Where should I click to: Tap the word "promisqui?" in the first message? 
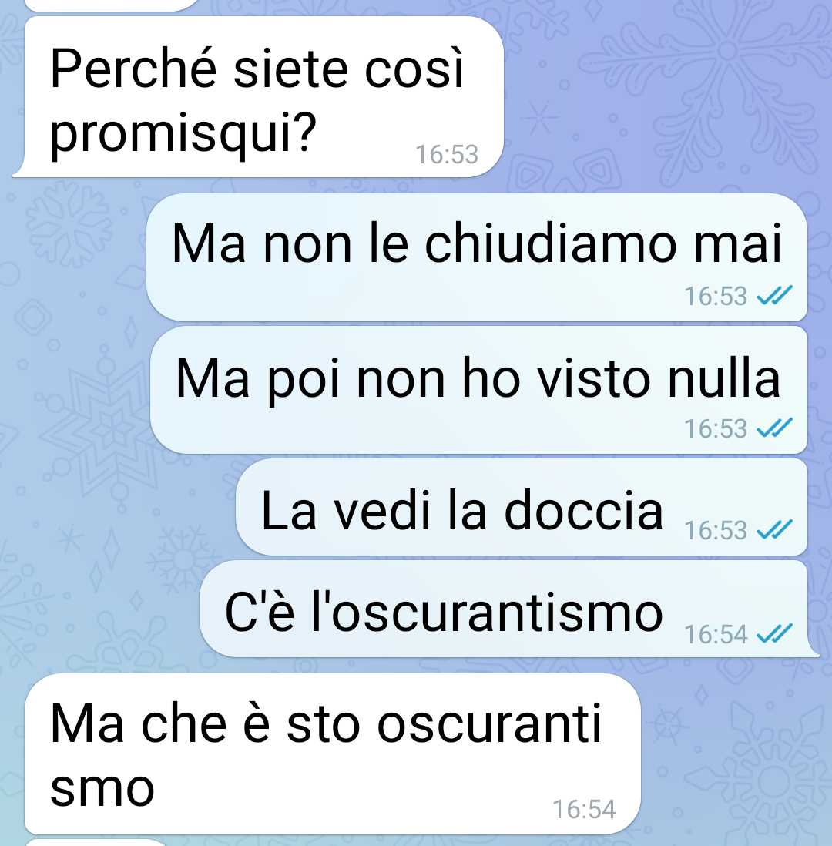point(183,133)
